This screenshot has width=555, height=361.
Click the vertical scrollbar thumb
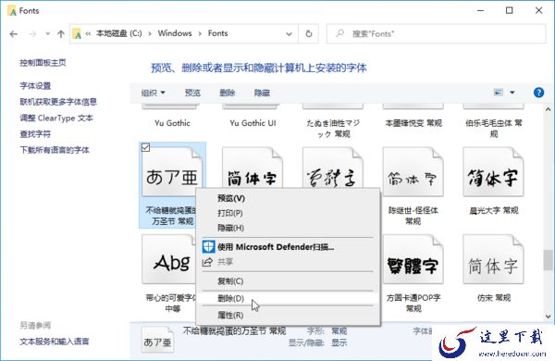coord(548,260)
